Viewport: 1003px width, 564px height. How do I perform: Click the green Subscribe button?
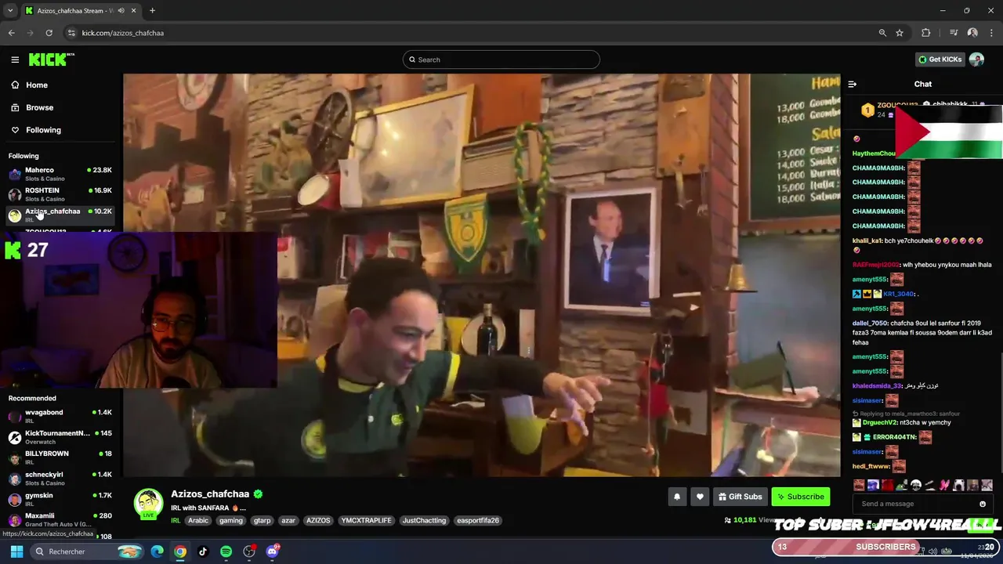tap(801, 497)
